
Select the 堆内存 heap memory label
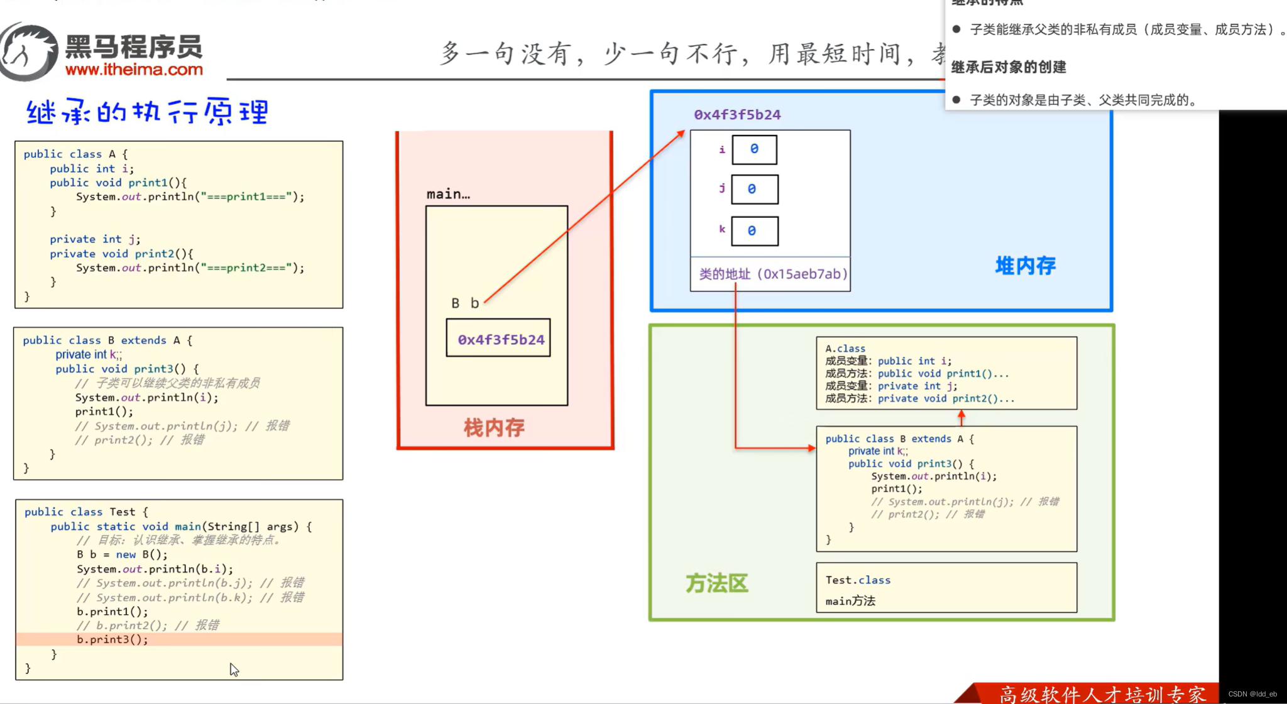pyautogui.click(x=1024, y=266)
